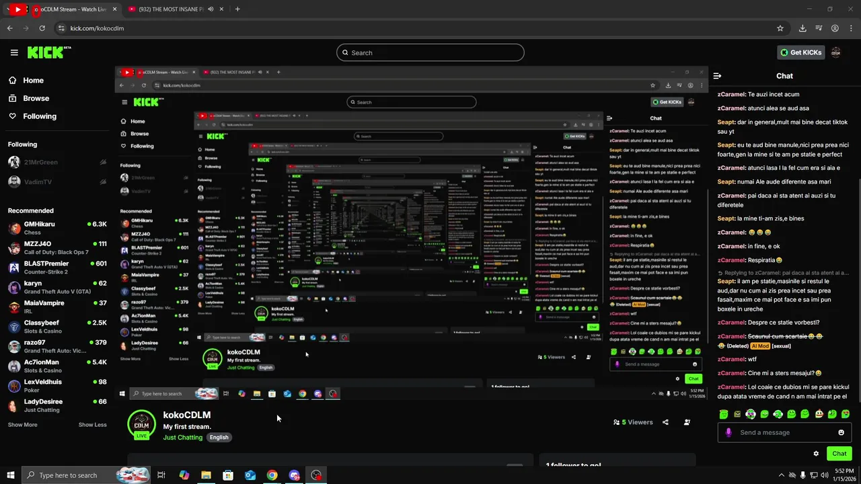The height and width of the screenshot is (484, 861).
Task: Open the Just Chatting category link under kokoCDLM
Action: coord(182,438)
